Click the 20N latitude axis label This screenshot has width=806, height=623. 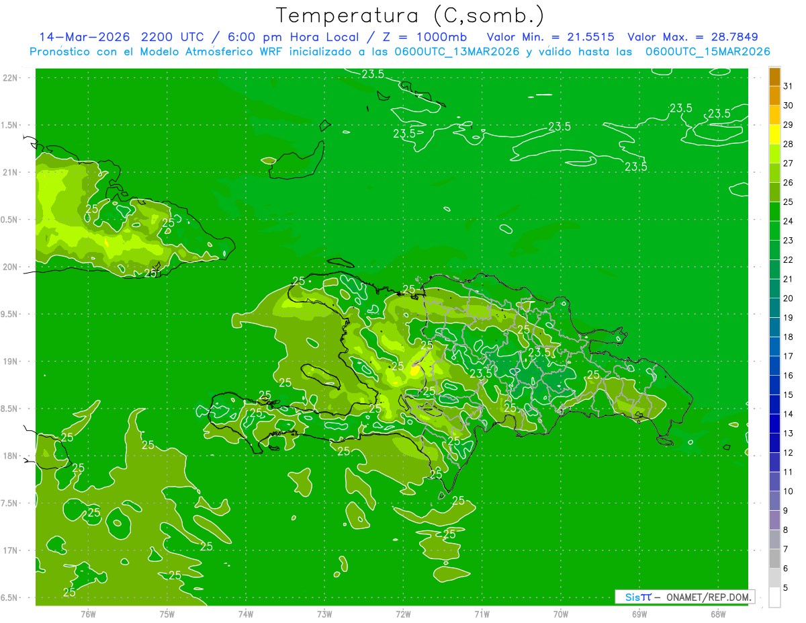point(10,267)
